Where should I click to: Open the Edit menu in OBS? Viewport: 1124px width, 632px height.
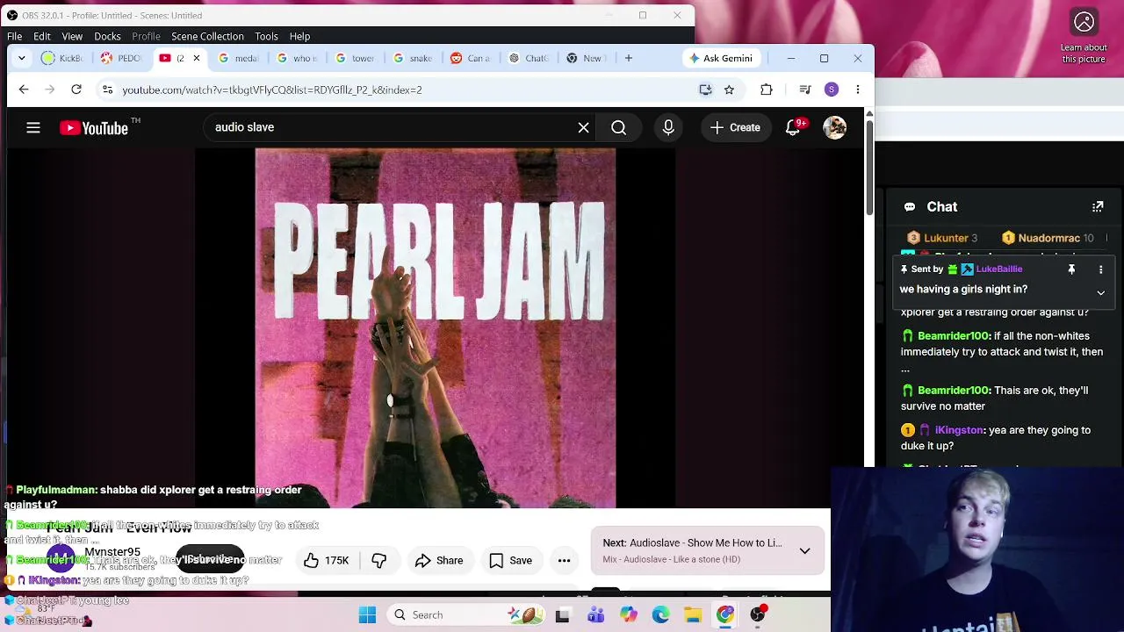(x=42, y=36)
